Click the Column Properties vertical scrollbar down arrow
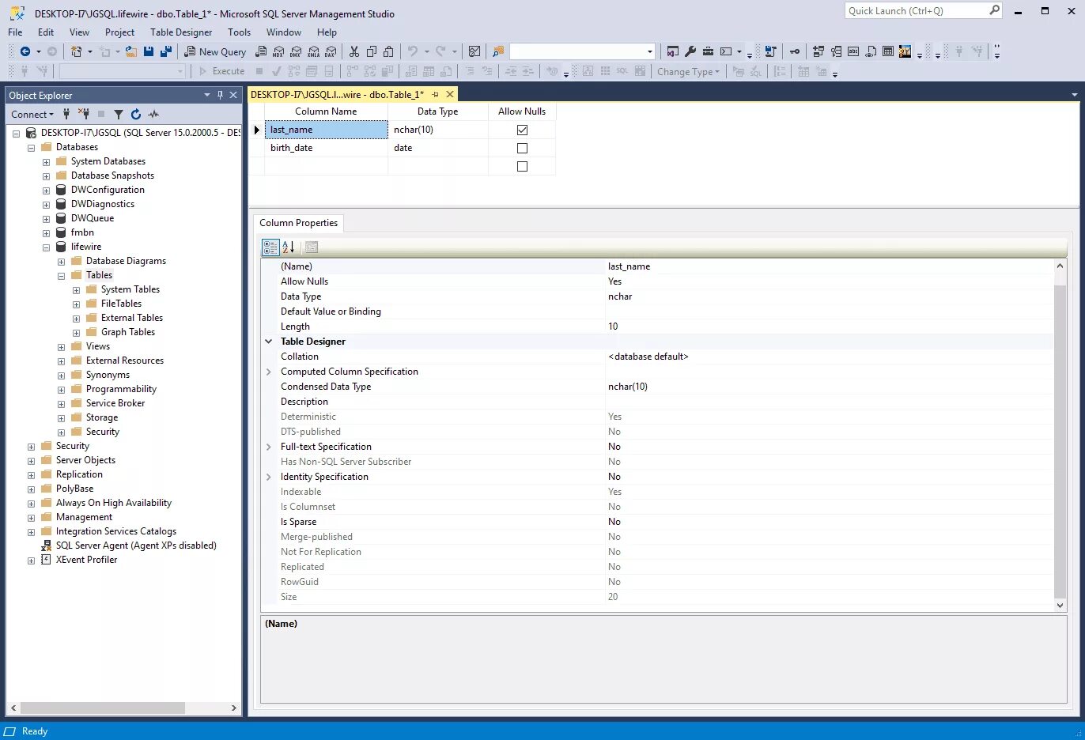The height and width of the screenshot is (740, 1085). (1060, 605)
